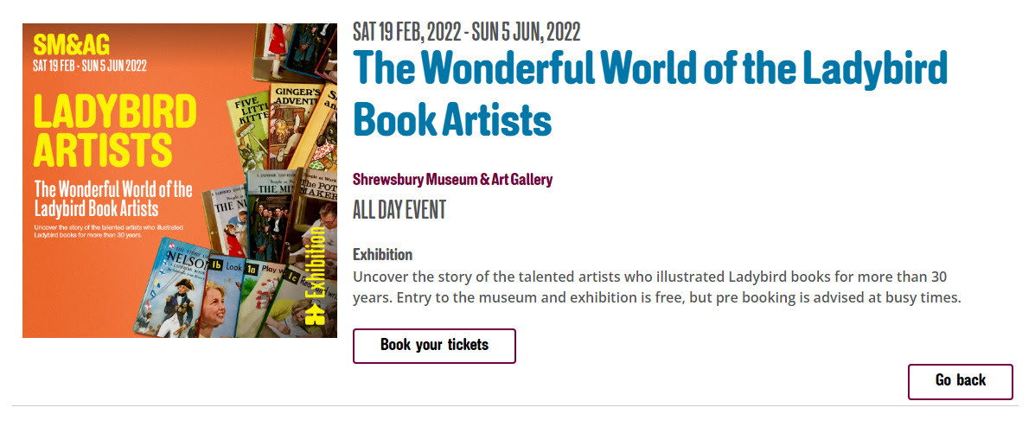The width and height of the screenshot is (1035, 433).
Task: Click the event description paragraph
Action: pyautogui.click(x=656, y=288)
